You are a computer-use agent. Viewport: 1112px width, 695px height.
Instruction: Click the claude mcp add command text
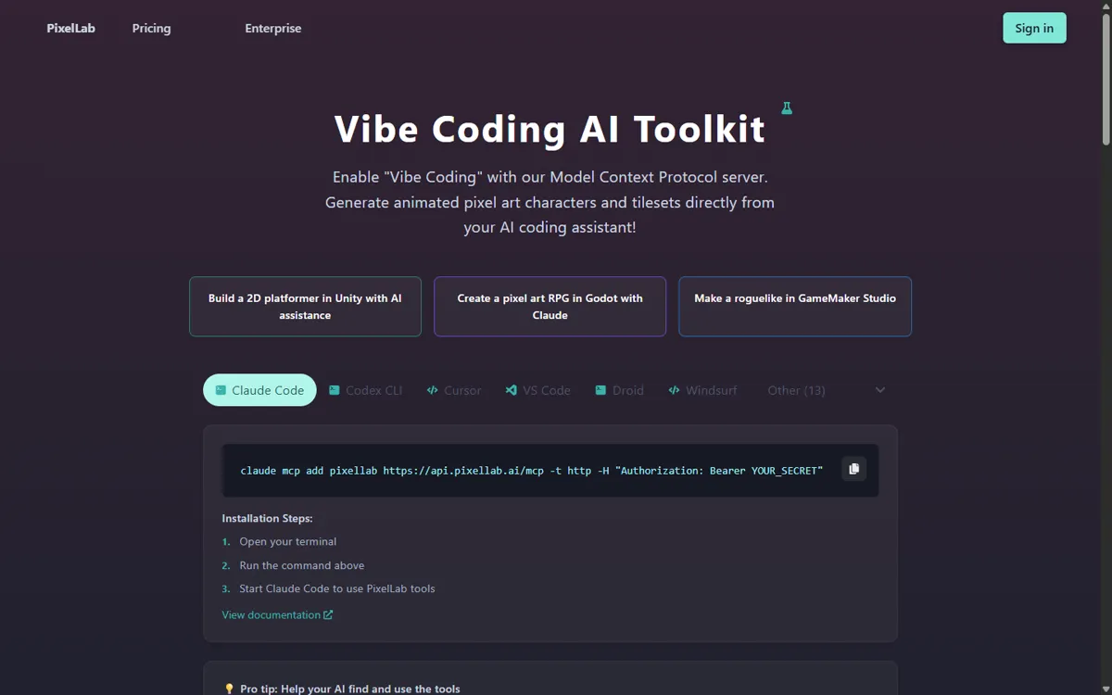coord(531,470)
